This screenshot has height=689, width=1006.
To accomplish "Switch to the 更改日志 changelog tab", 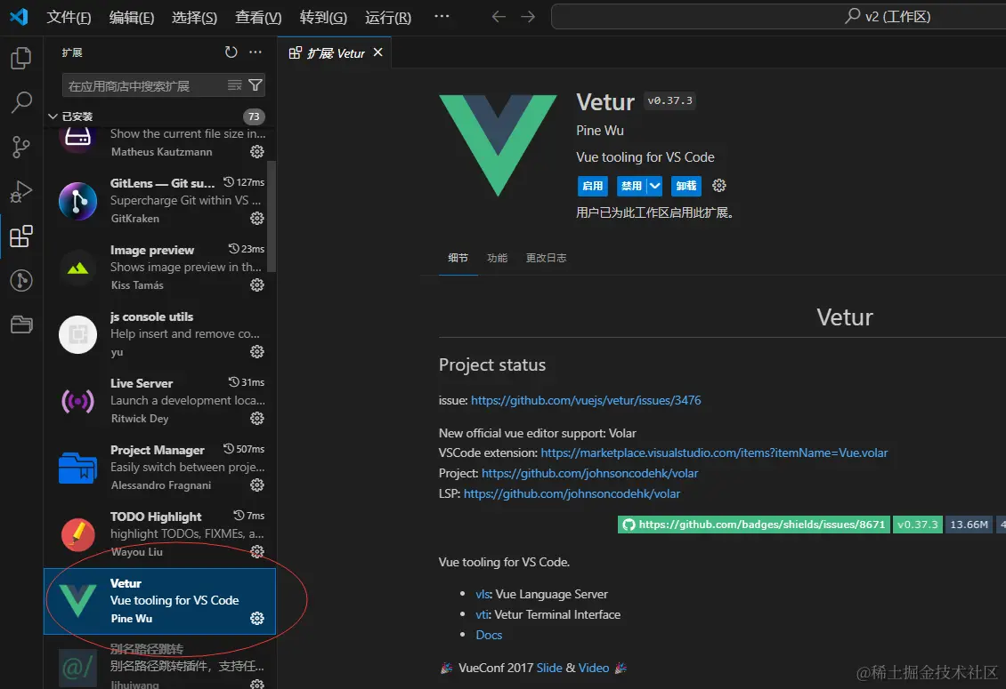I will [546, 258].
